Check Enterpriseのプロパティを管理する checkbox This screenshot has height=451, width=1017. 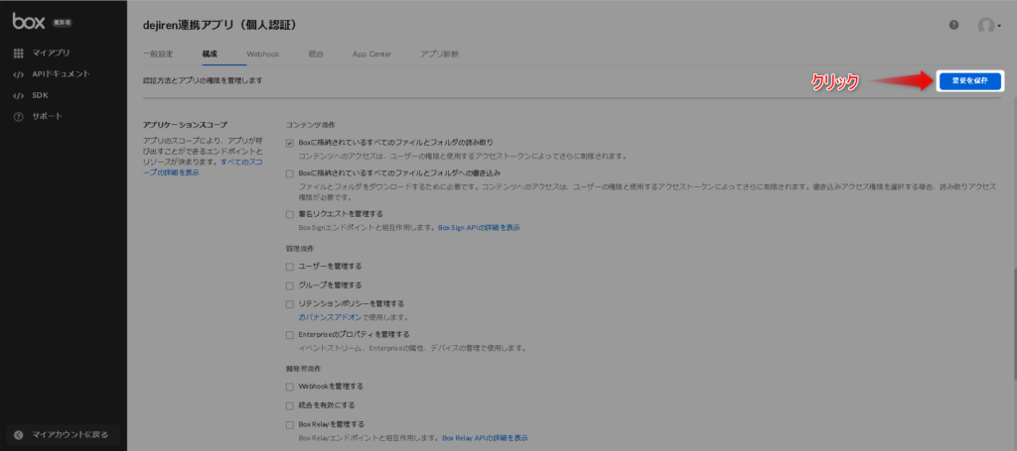(x=290, y=335)
